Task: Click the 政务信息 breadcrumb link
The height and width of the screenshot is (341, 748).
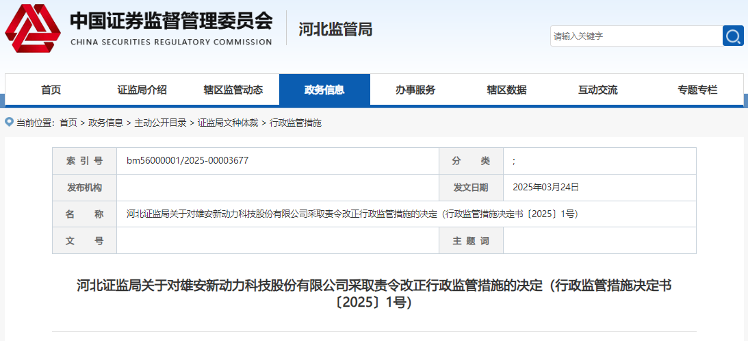Action: [105, 123]
